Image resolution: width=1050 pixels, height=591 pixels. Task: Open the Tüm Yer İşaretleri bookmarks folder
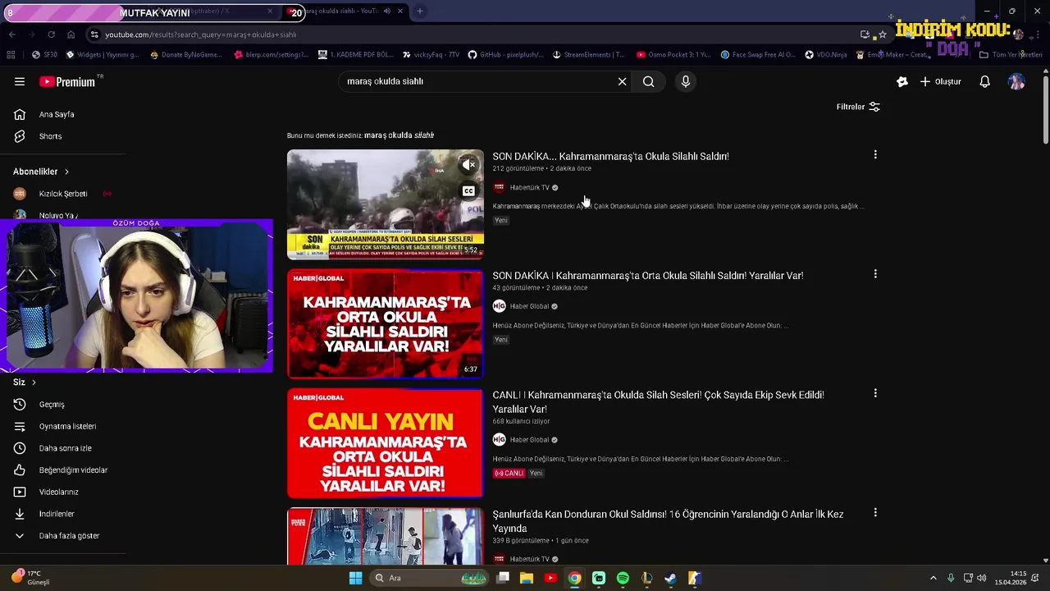tap(1011, 54)
